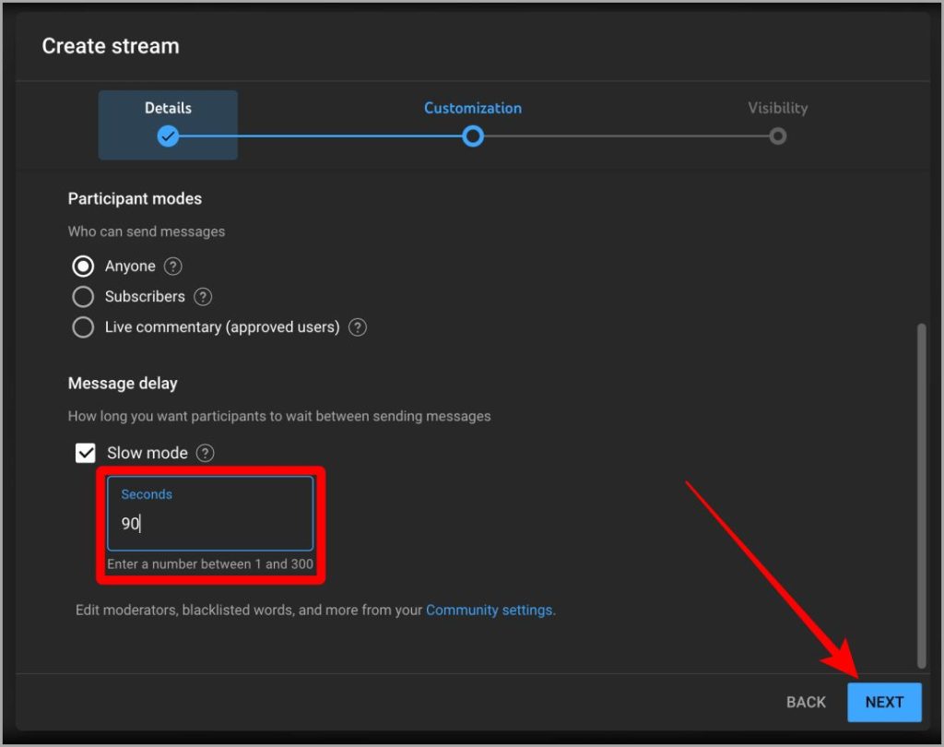Viewport: 944px width, 747px height.
Task: Click the 'How long you want participants to wait' description
Action: [279, 416]
